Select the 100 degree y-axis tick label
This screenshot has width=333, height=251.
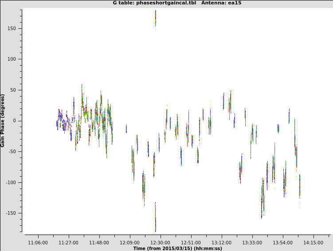12,59
